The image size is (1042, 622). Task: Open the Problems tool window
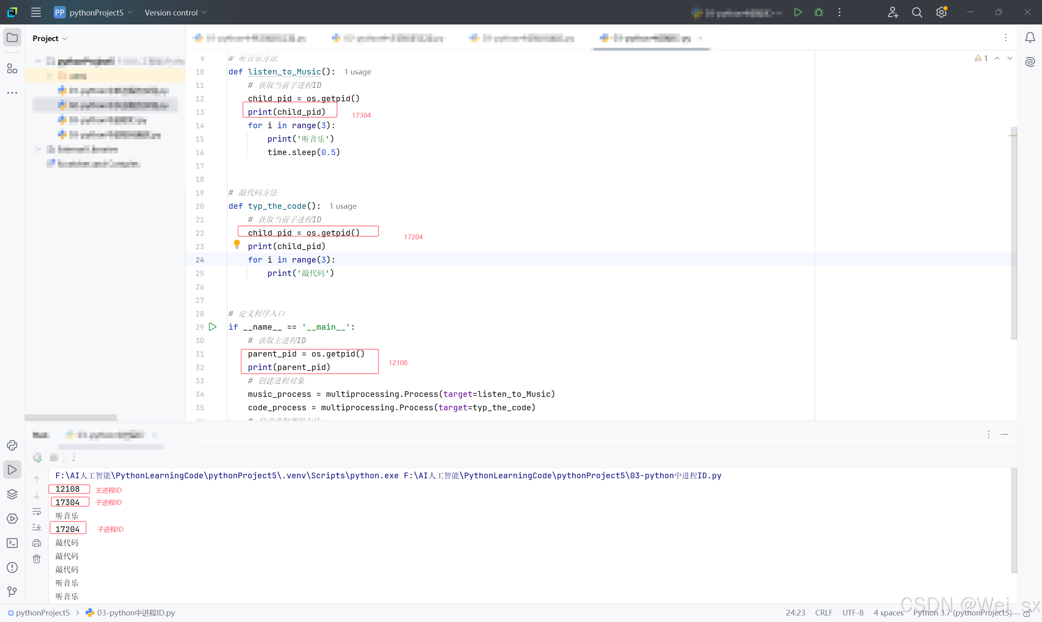click(x=12, y=567)
